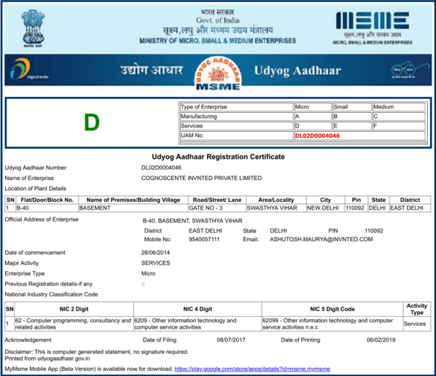The width and height of the screenshot is (436, 376).
Task: Click the EAST DELHI district table cell
Action: click(x=410, y=208)
